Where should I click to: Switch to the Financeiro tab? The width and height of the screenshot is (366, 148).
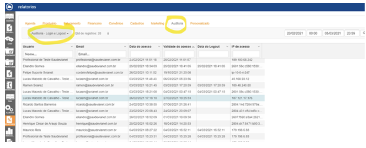tap(95, 24)
